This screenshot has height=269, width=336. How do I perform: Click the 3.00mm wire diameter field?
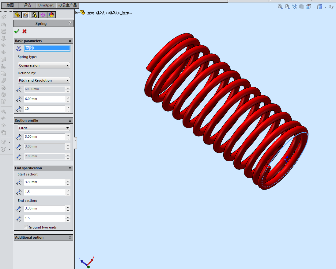click(x=44, y=136)
